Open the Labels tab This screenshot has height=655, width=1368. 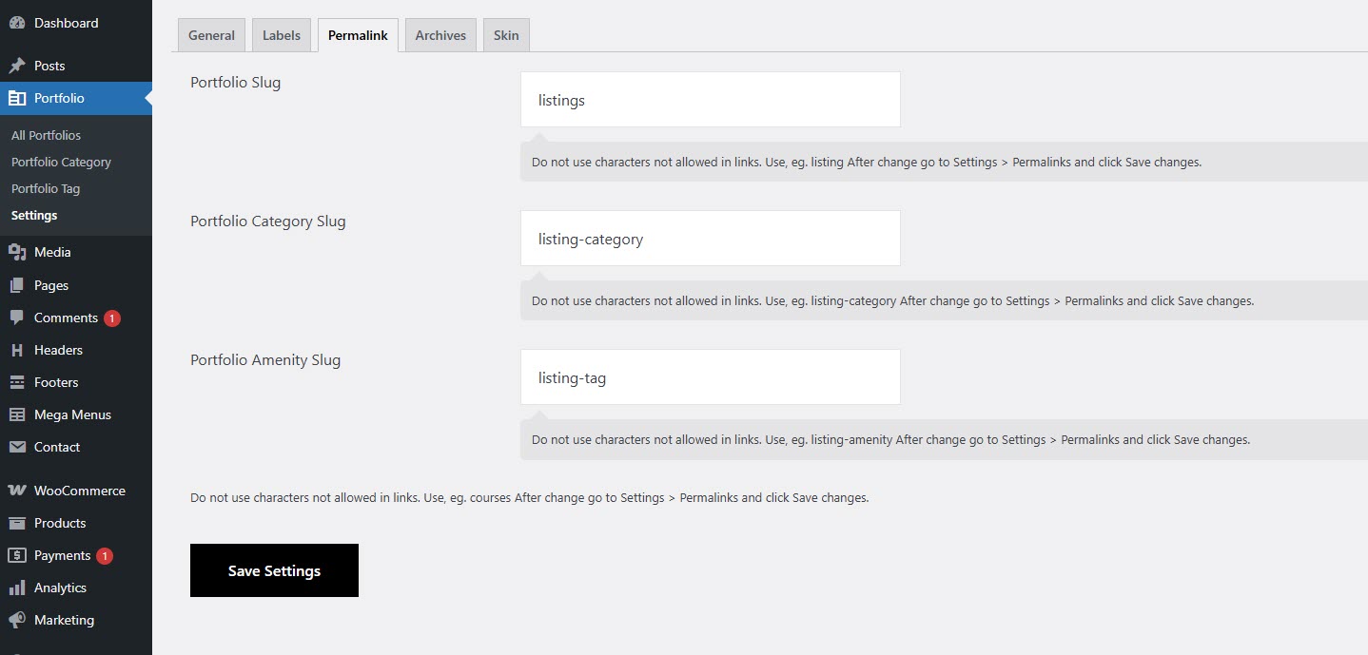[282, 35]
